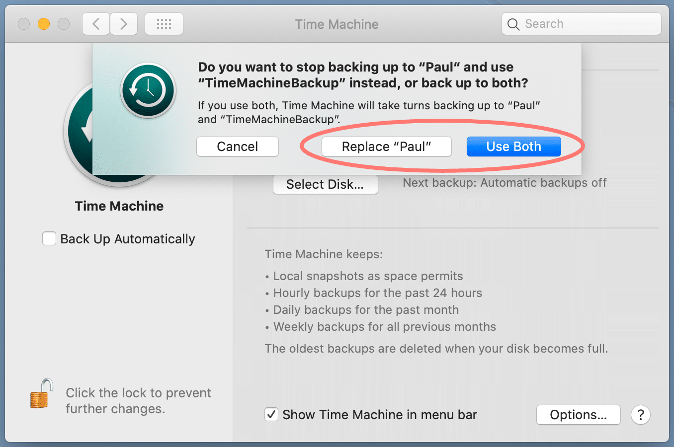The image size is (674, 447).
Task: Toggle the Back Up Automatically checkbox off again
Action: pyautogui.click(x=49, y=238)
